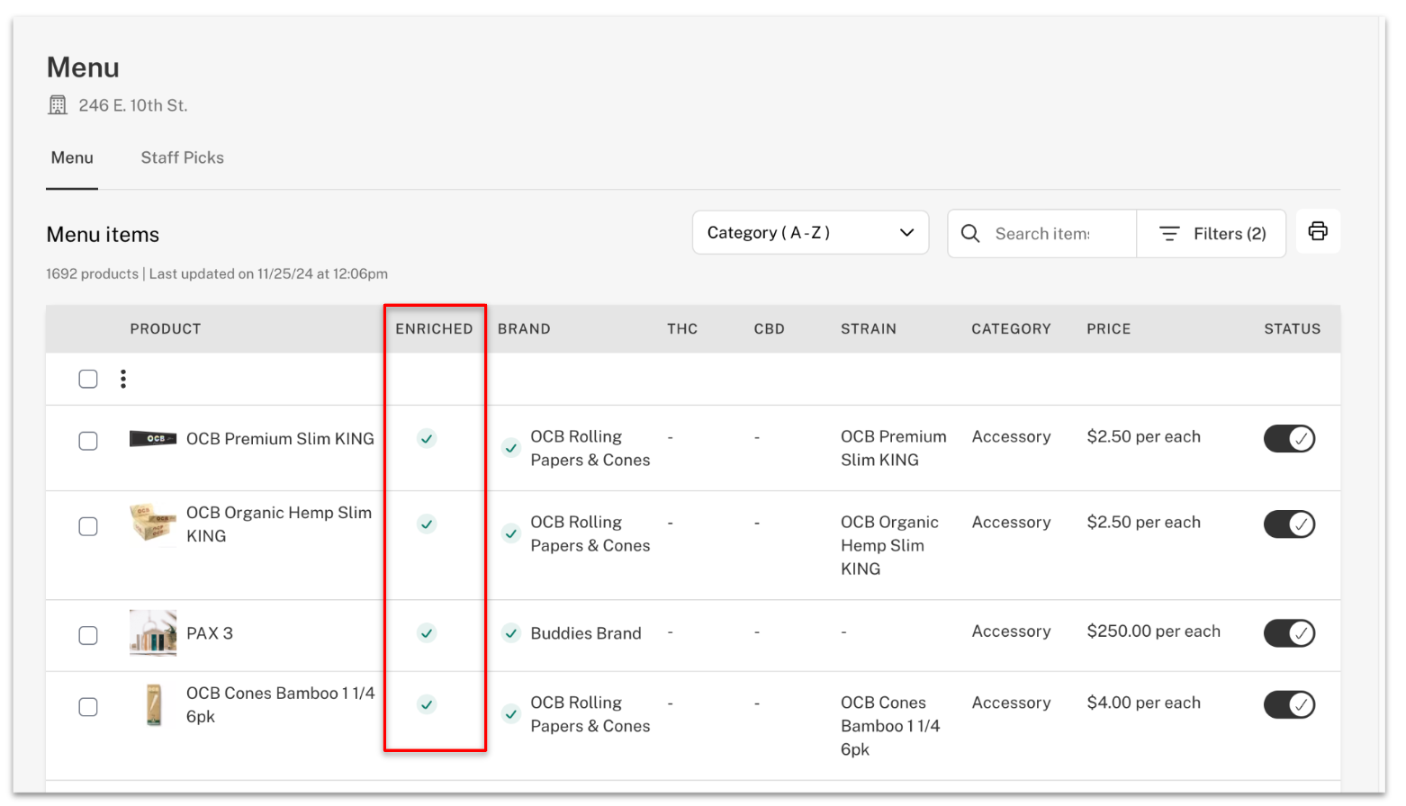This screenshot has width=1406, height=806.
Task: Click enriched checkmark for PAX 3
Action: click(427, 633)
